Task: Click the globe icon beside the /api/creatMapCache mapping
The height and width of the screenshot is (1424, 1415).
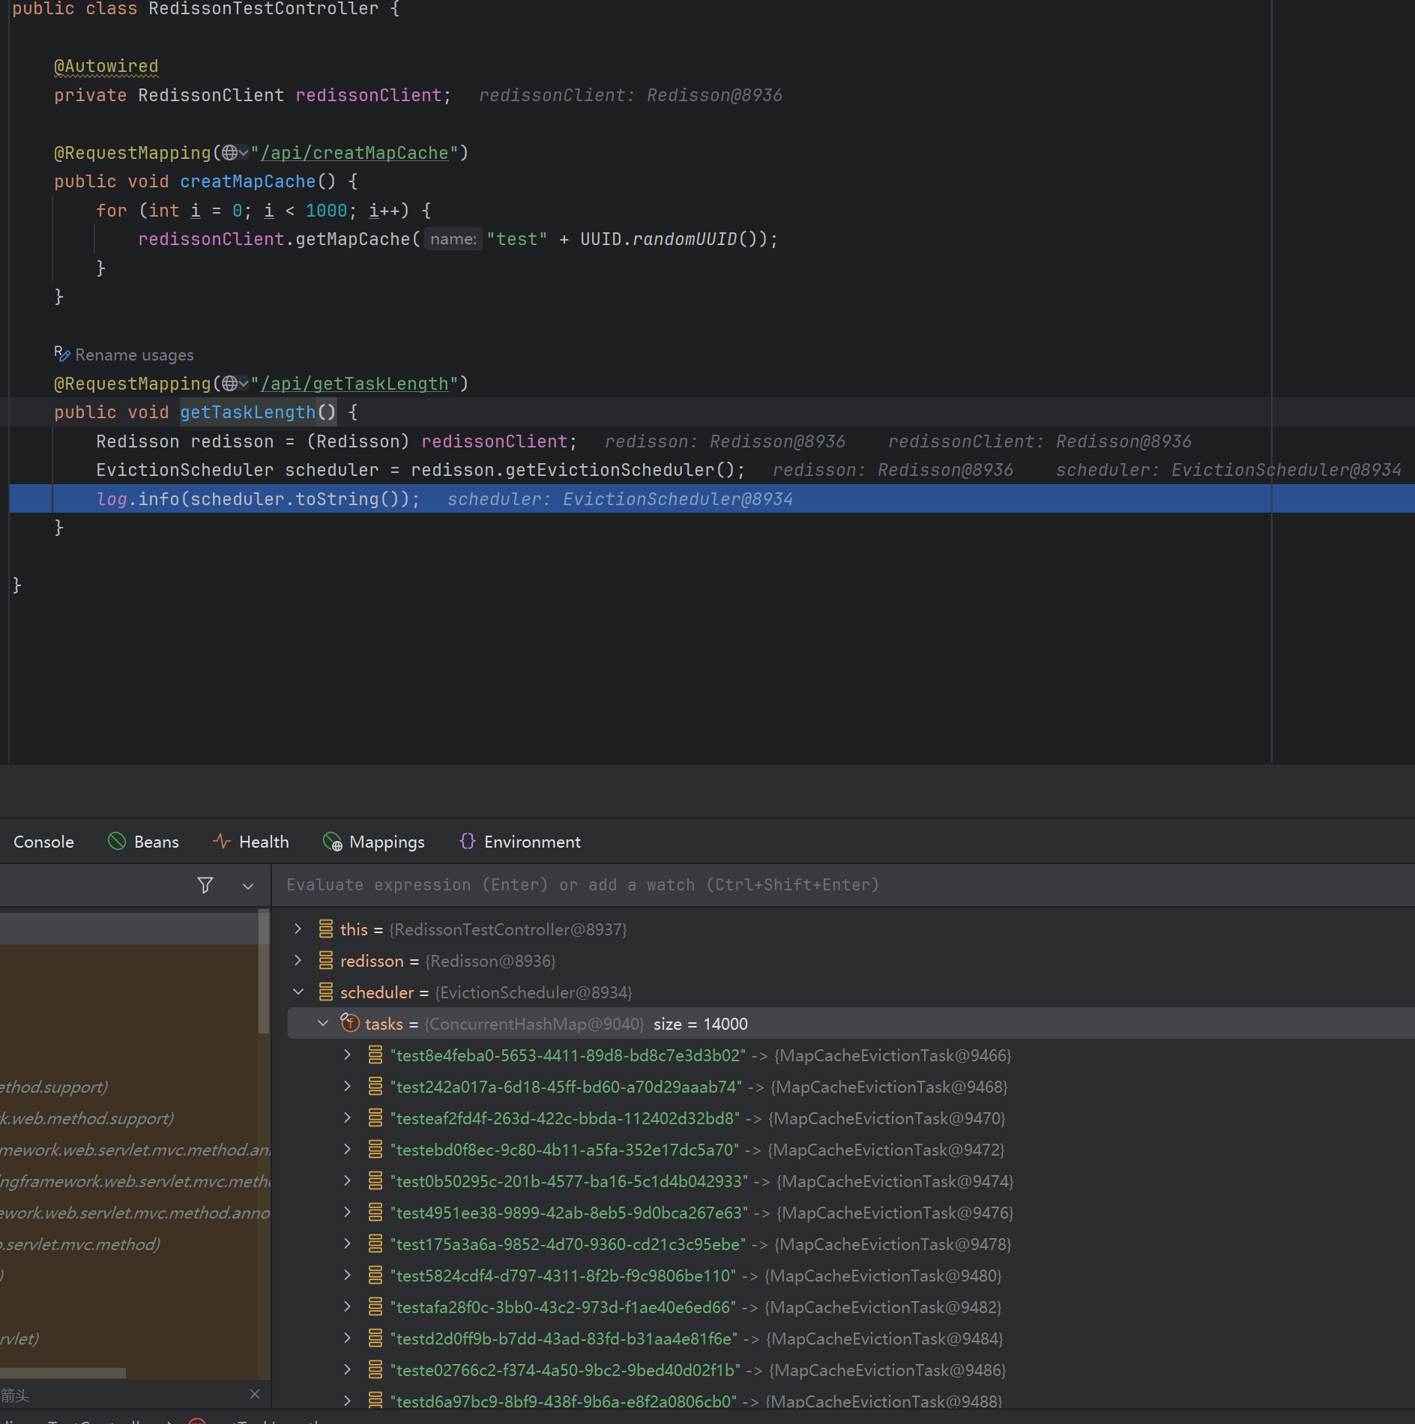Action: click(230, 153)
